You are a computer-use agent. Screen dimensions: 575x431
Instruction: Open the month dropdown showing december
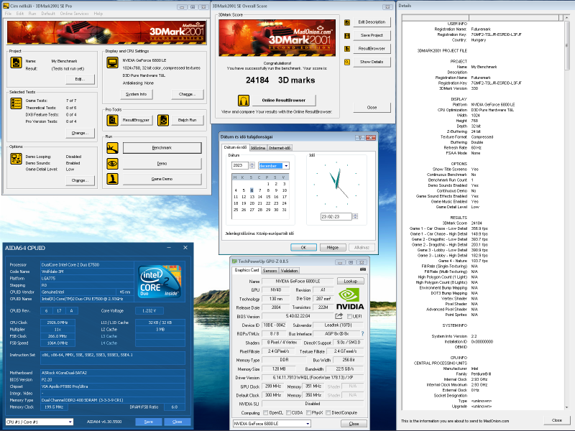point(286,166)
